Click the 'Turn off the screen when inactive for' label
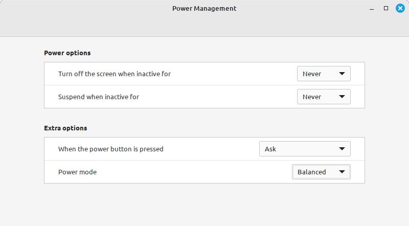409x226 pixels. (115, 74)
